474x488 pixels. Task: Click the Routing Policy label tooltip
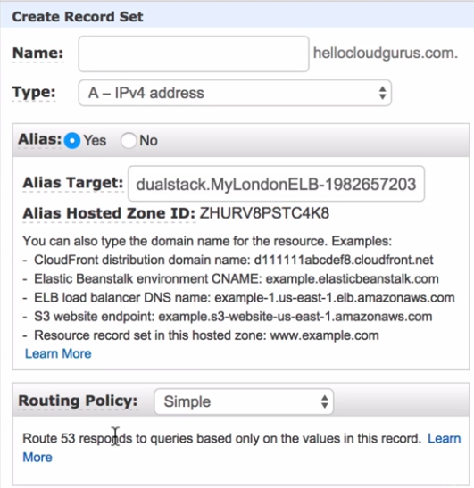(78, 401)
